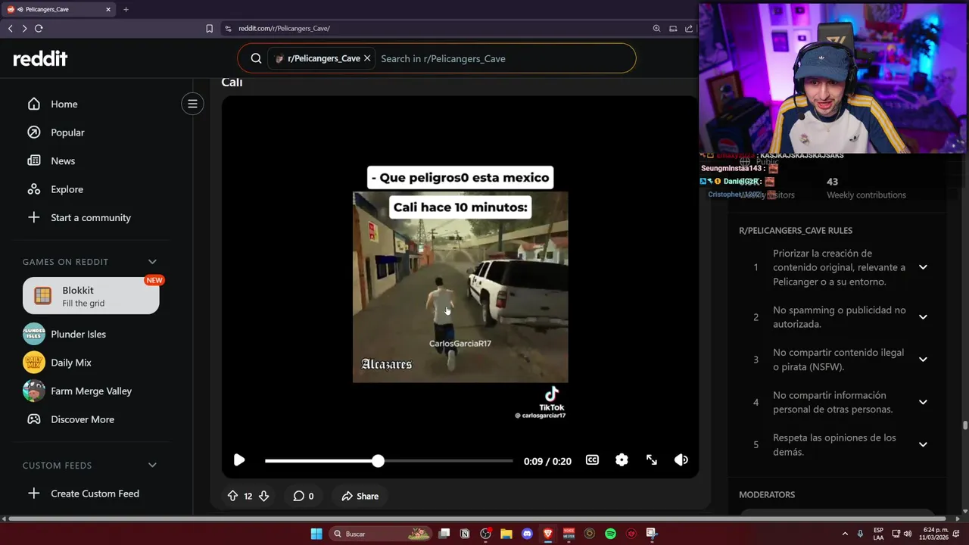This screenshot has width=969, height=545.
Task: Collapse the Custom Feeds section
Action: 152,466
